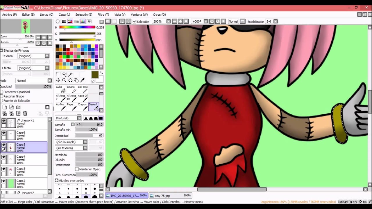The image size is (372, 209).
Task: Open the Archivo menu
Action: tap(10, 15)
